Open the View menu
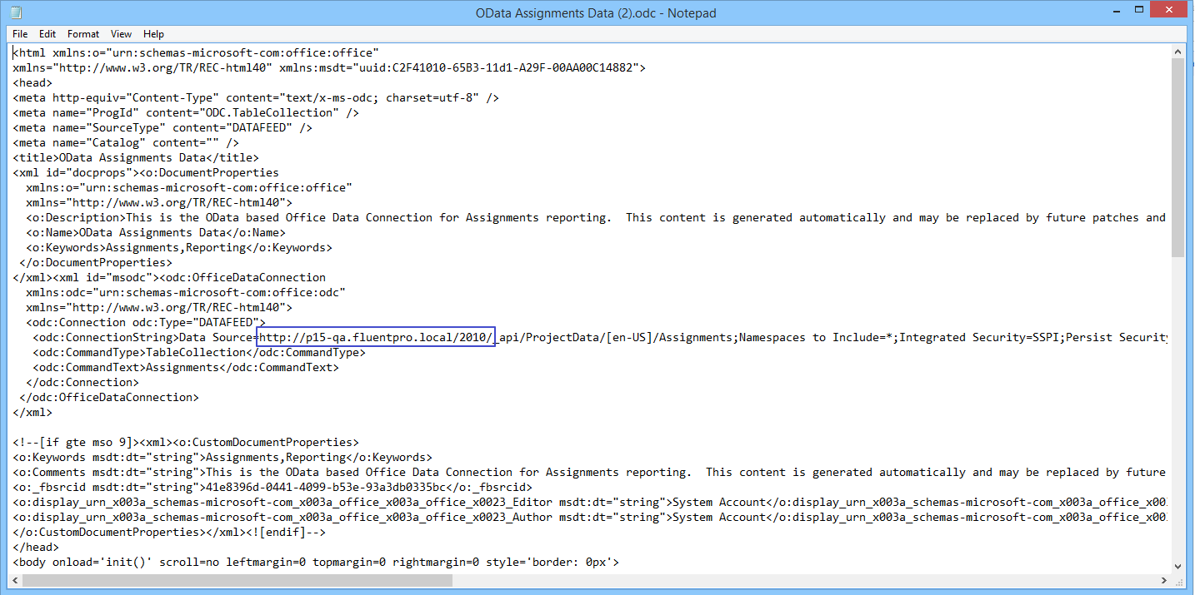 (122, 34)
